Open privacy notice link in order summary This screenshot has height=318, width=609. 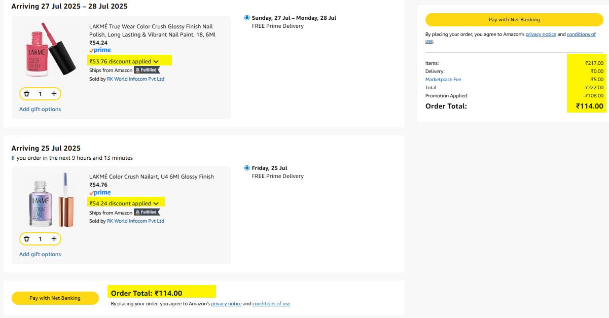click(x=541, y=34)
